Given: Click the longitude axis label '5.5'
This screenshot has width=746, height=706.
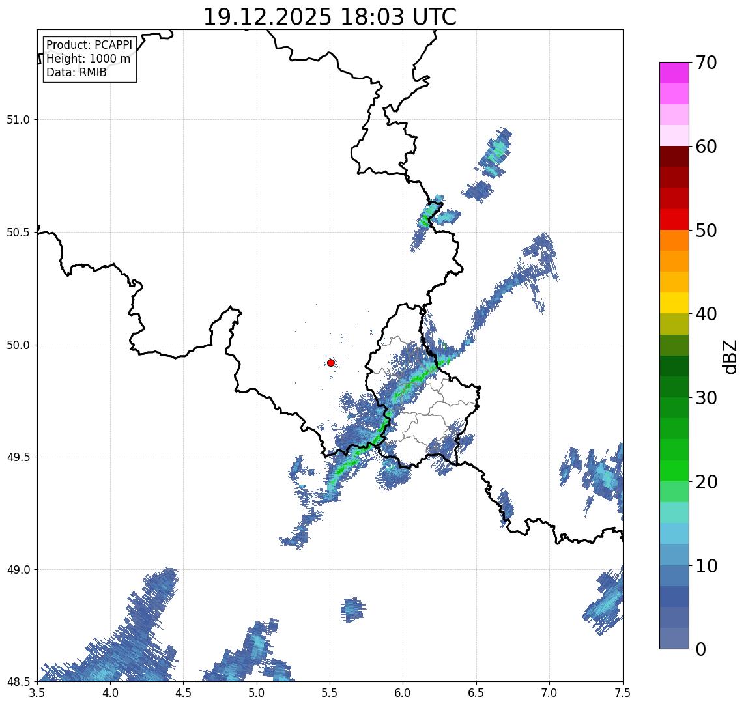Looking at the screenshot, I should pos(330,693).
